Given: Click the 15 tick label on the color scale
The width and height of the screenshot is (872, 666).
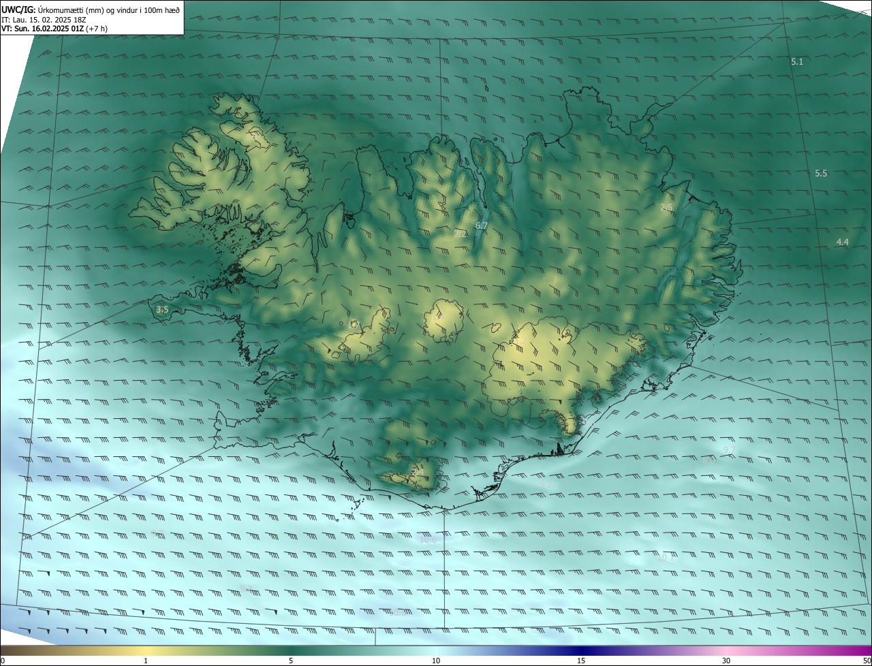Looking at the screenshot, I should (x=581, y=661).
